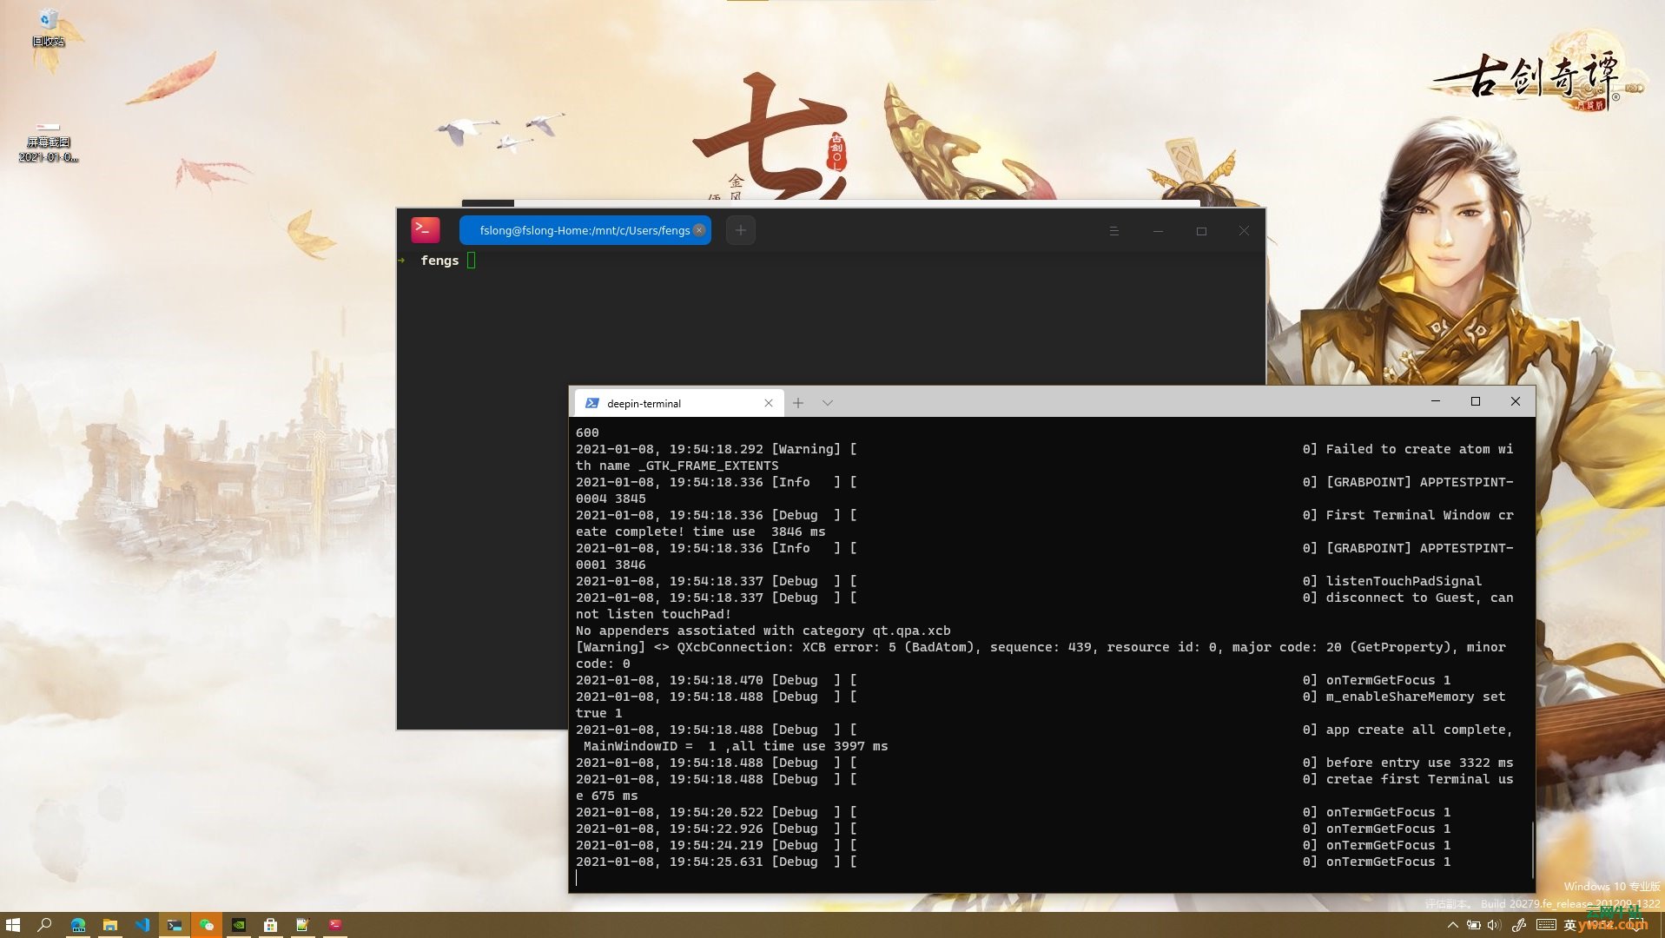Open Notepad++ from the taskbar
This screenshot has width=1665, height=938.
tap(302, 925)
